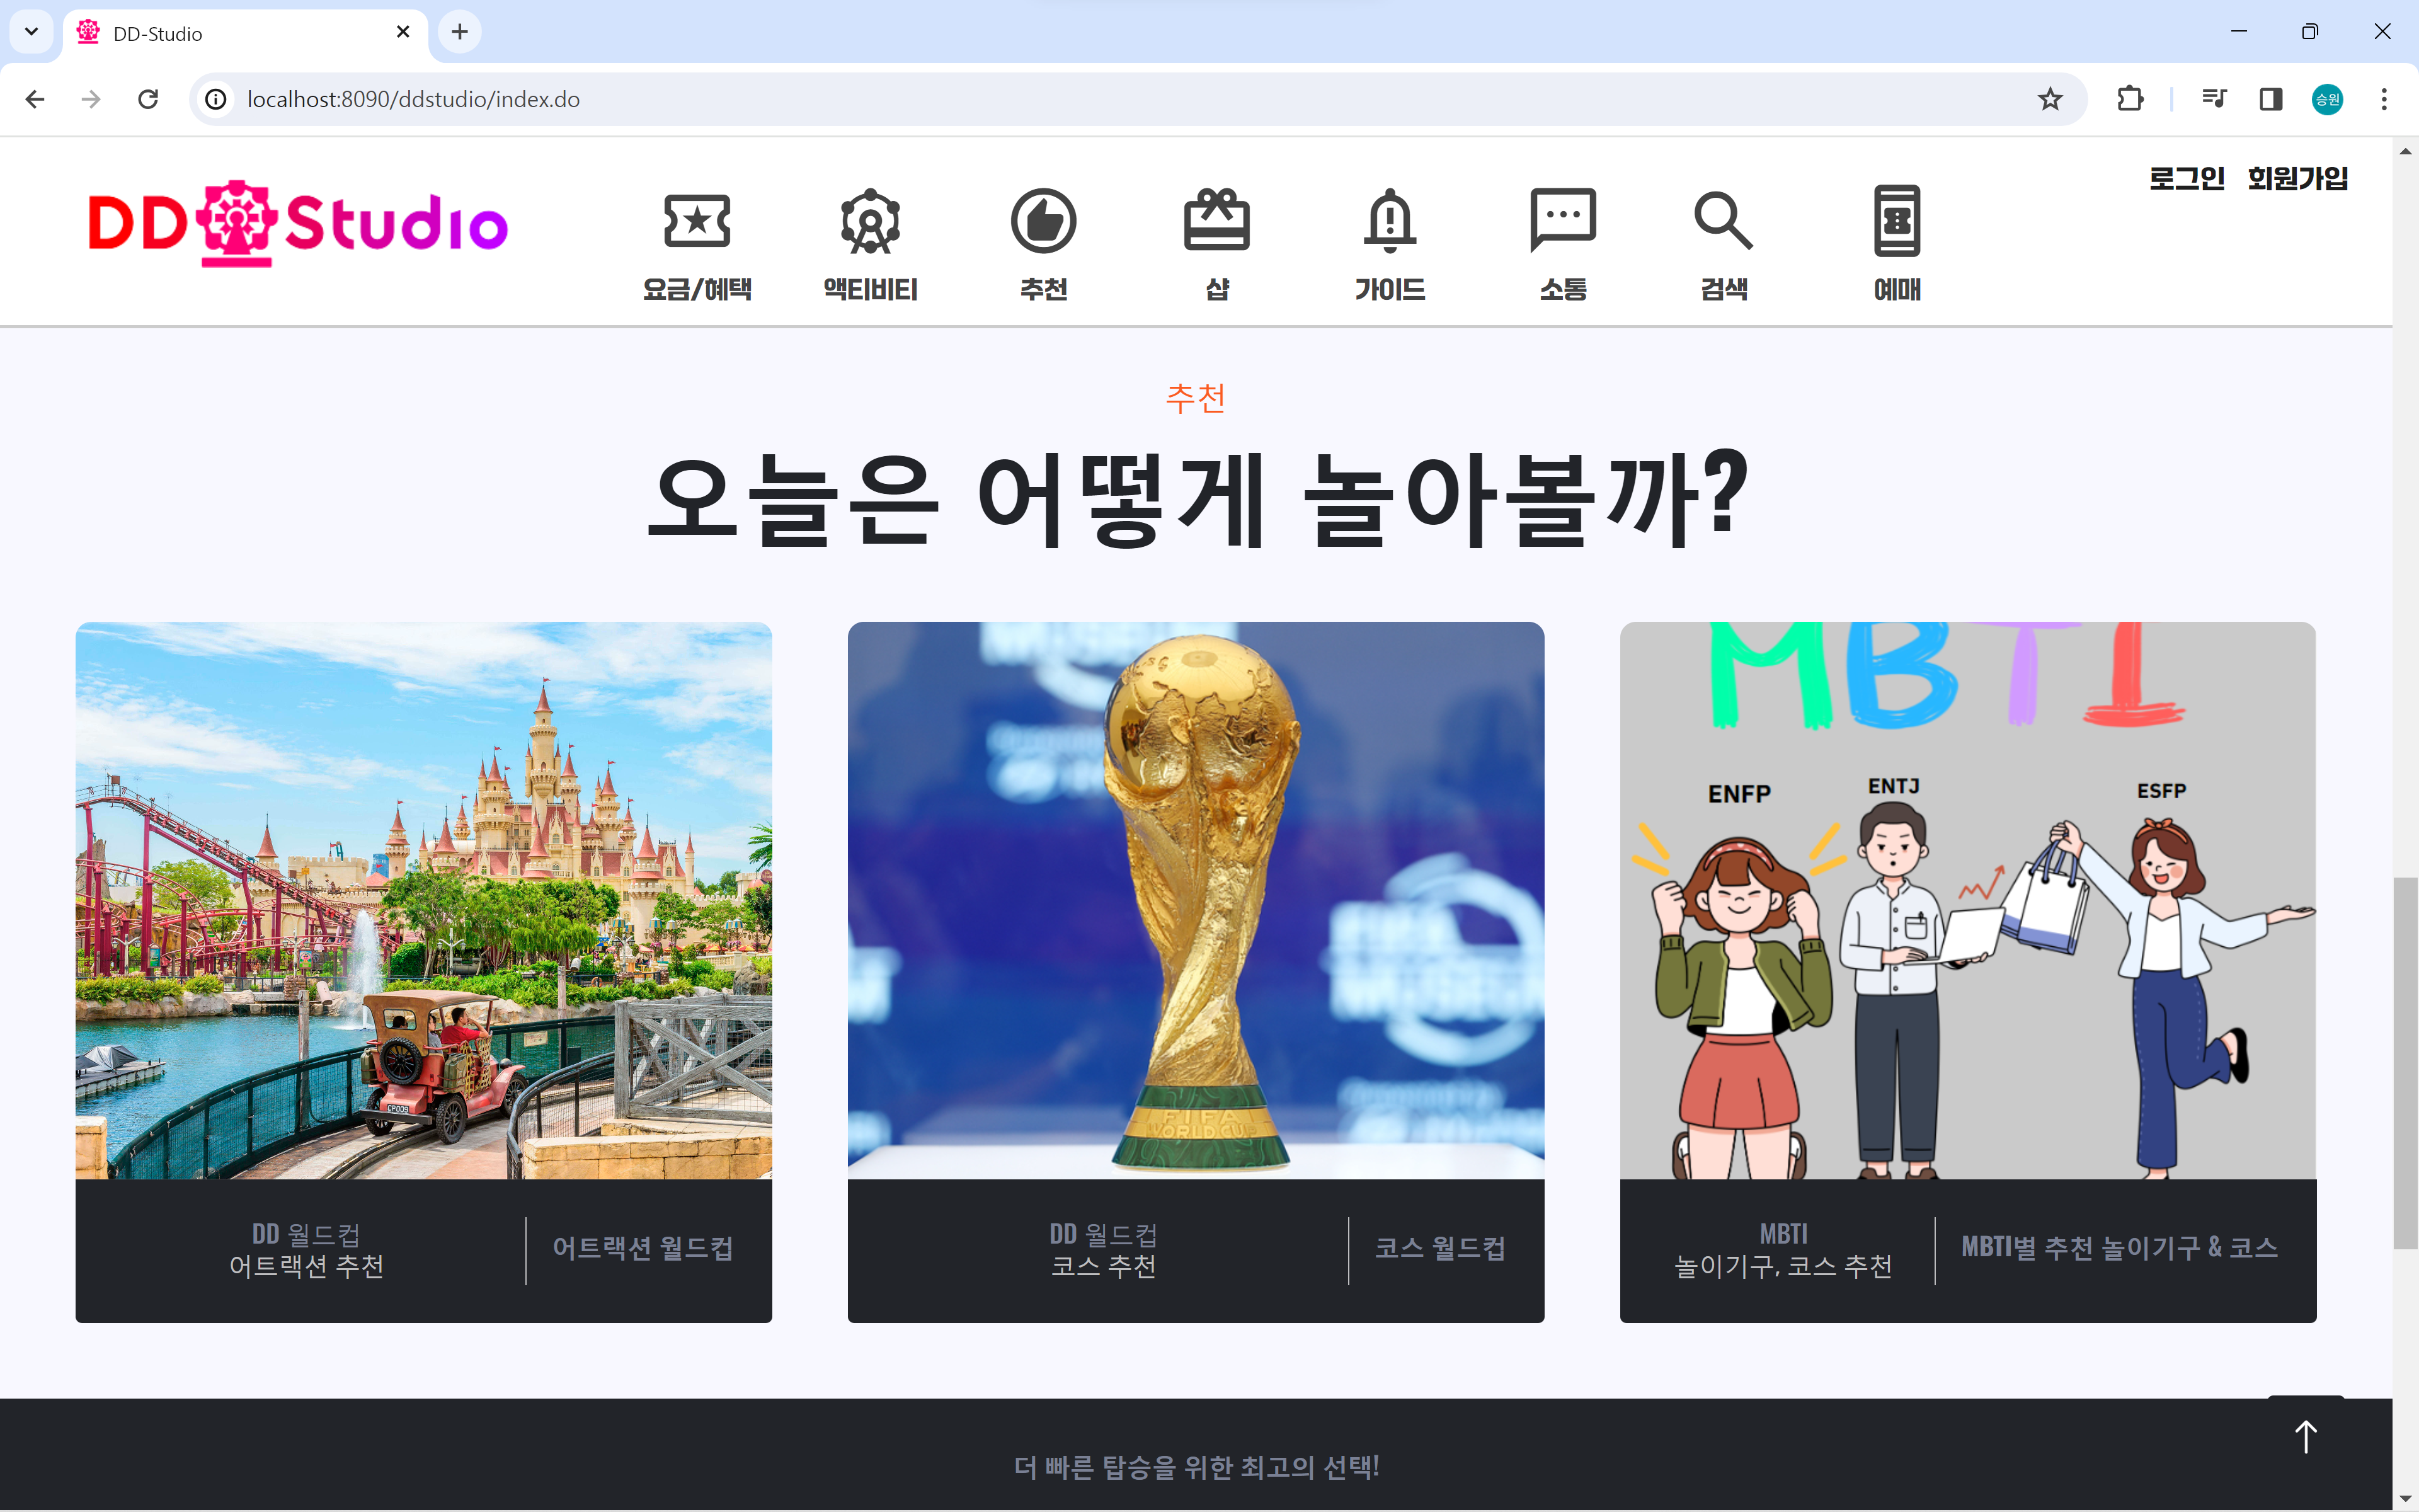Screen dimensions: 2419x1512
Task: Click the scrollbar up arrow
Action: (2405, 152)
